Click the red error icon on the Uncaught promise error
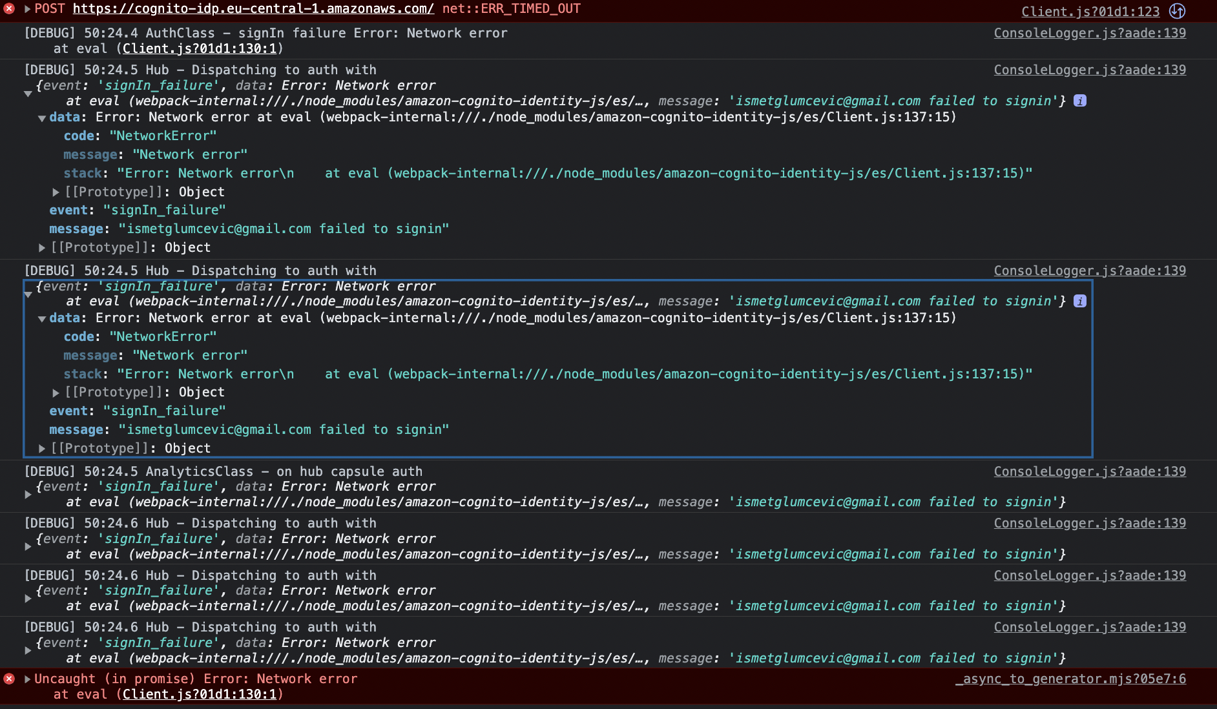1217x709 pixels. tap(9, 679)
